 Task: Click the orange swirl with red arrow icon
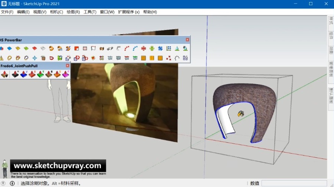tap(18, 58)
